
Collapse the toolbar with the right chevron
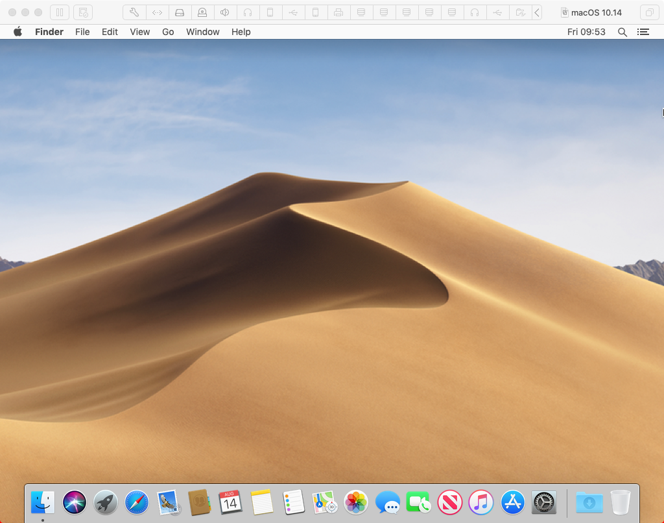(536, 12)
